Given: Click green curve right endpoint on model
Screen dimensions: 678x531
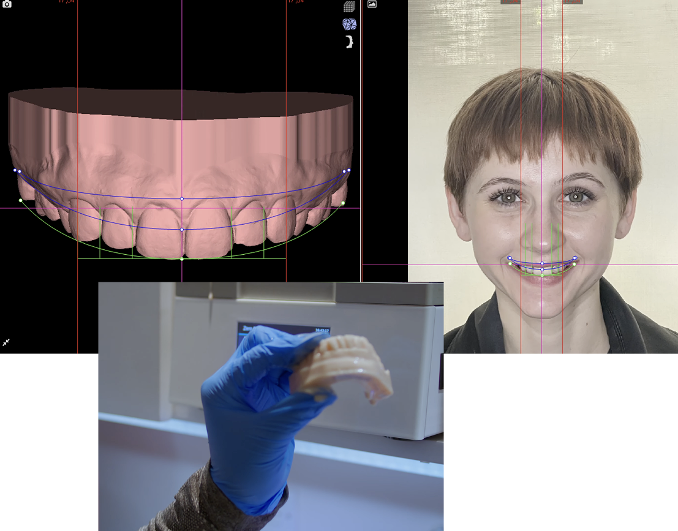Looking at the screenshot, I should (343, 203).
